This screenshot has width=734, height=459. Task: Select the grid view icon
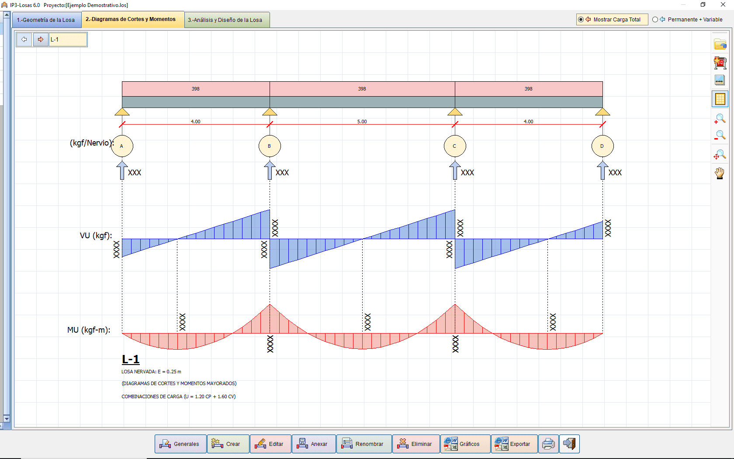coord(720,98)
